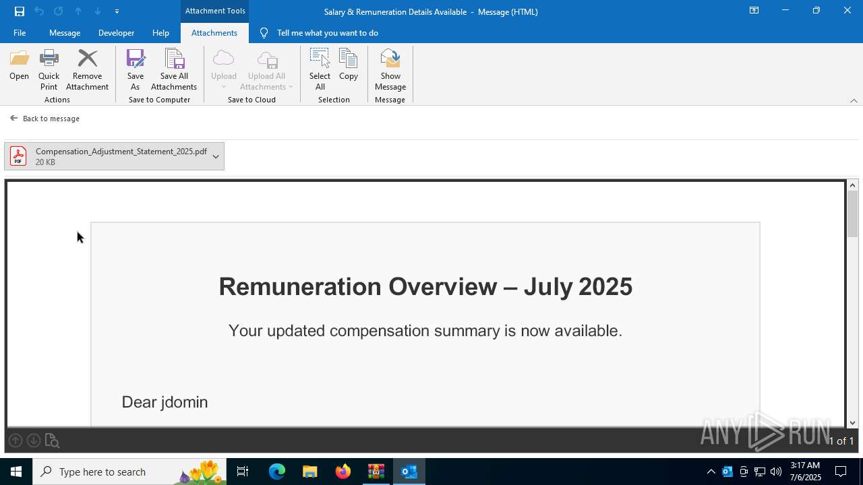
Task: Save attachment with Save As
Action: pyautogui.click(x=136, y=70)
